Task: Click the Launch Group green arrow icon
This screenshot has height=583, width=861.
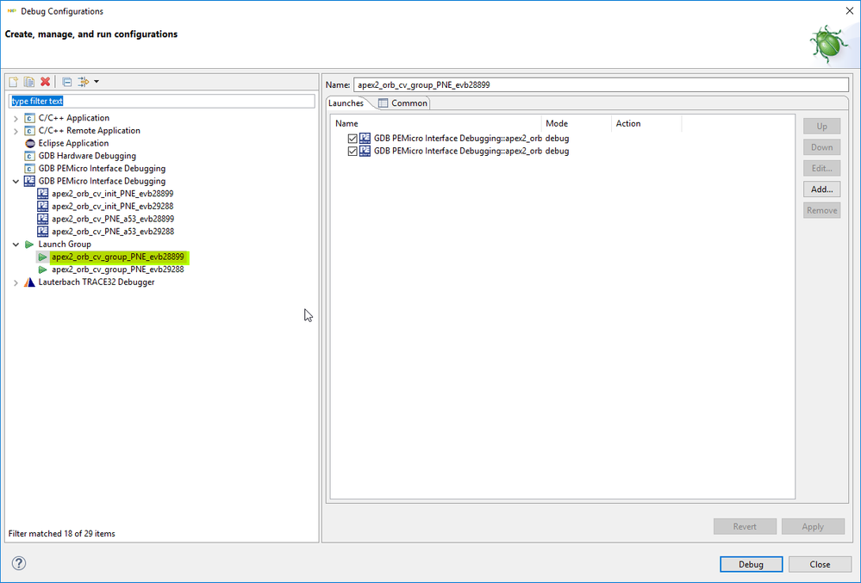Action: pos(29,244)
